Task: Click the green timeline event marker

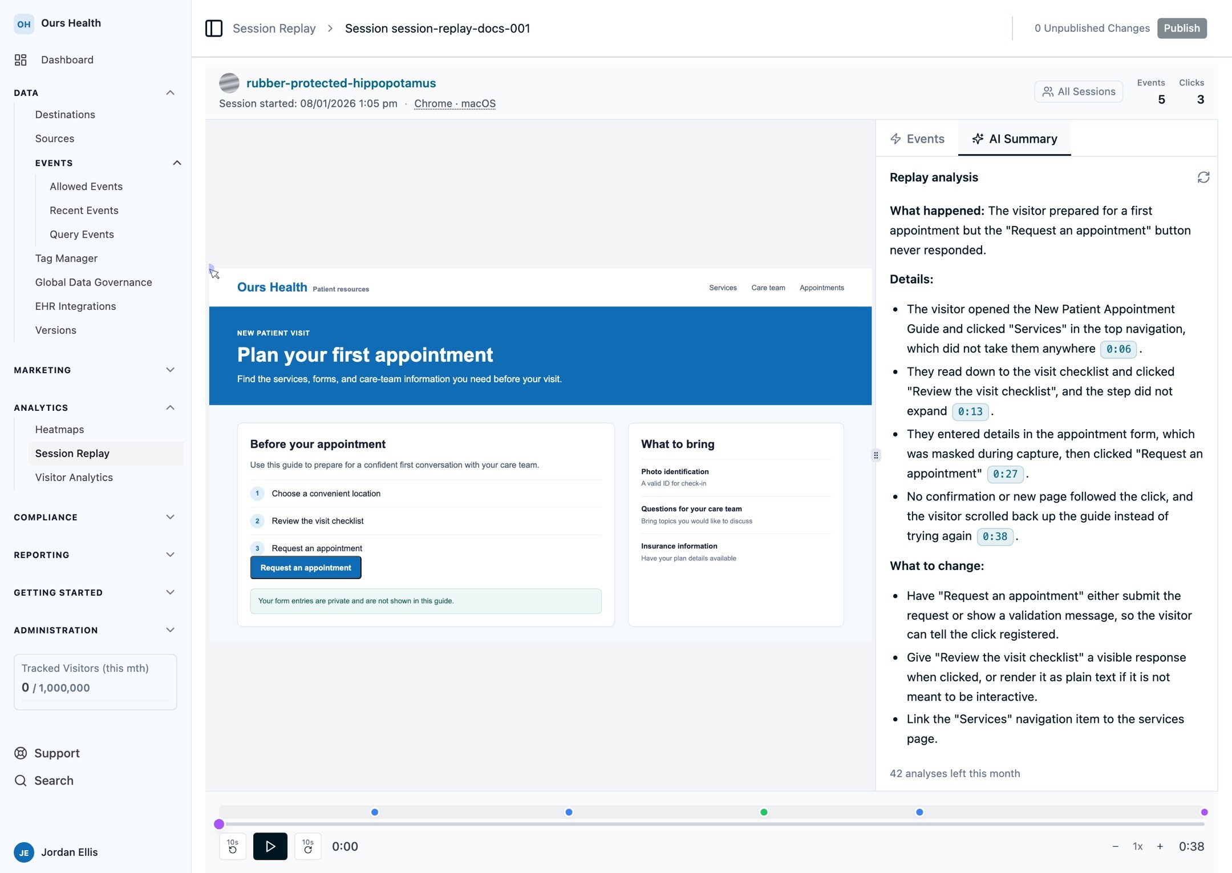Action: 764,812
